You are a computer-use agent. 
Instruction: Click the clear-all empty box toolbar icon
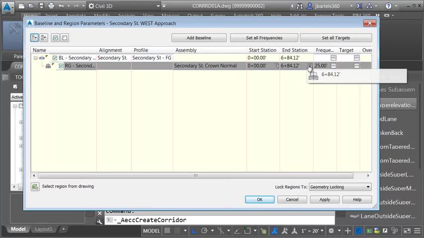click(65, 38)
